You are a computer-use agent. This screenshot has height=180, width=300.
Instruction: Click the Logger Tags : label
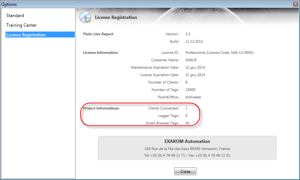169,116
